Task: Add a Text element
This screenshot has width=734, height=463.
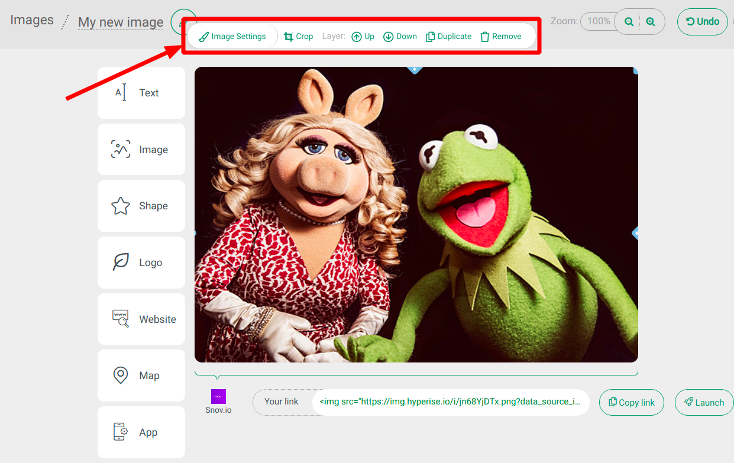Action: 141,93
